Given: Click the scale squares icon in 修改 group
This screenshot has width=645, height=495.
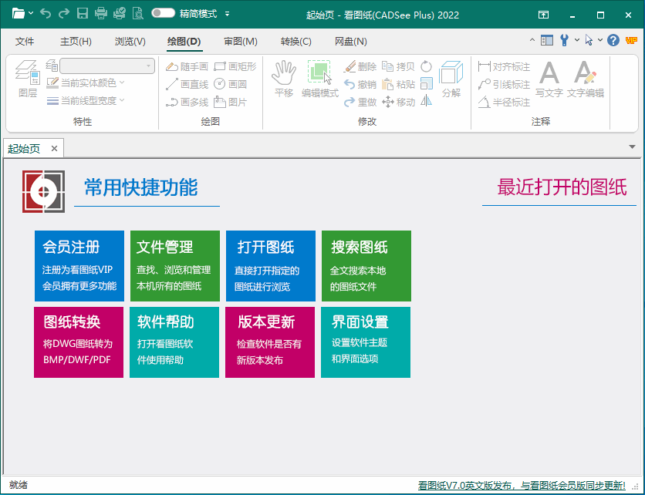Looking at the screenshot, I should coord(426,84).
